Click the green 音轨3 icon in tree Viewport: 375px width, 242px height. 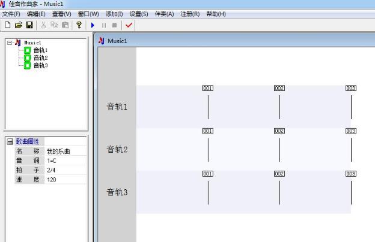click(27, 65)
